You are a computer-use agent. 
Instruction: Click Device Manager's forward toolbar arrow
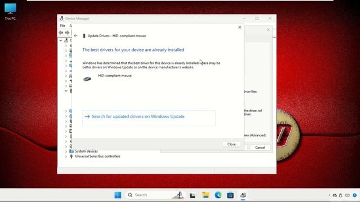67,33
